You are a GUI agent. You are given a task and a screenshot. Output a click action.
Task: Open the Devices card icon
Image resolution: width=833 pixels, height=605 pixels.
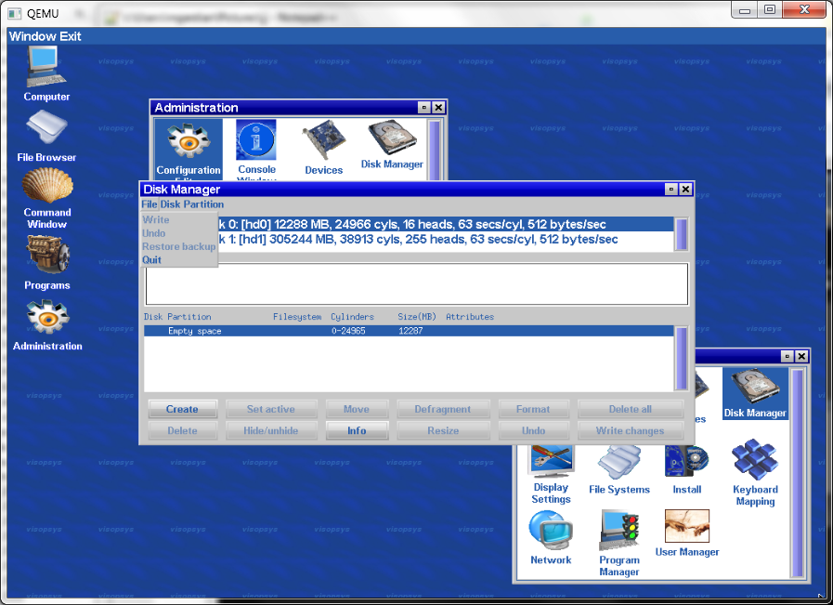323,147
